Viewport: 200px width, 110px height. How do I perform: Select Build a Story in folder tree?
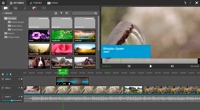15,26
